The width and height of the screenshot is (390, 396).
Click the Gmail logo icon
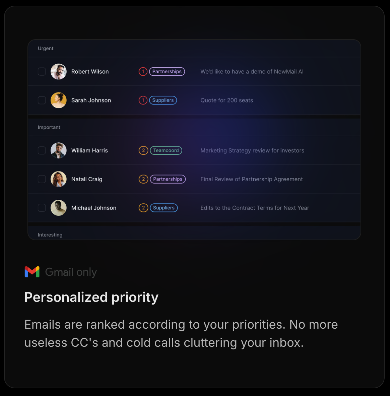click(x=32, y=272)
